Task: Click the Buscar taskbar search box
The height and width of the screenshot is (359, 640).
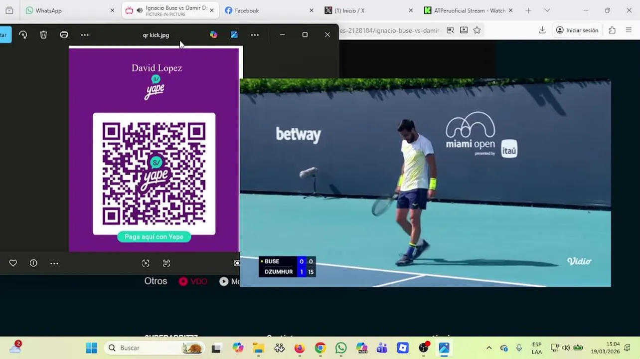Action: click(x=154, y=348)
